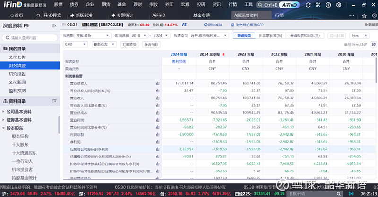Click the export icon beside 单位:万元,CNY

(x=373, y=44)
